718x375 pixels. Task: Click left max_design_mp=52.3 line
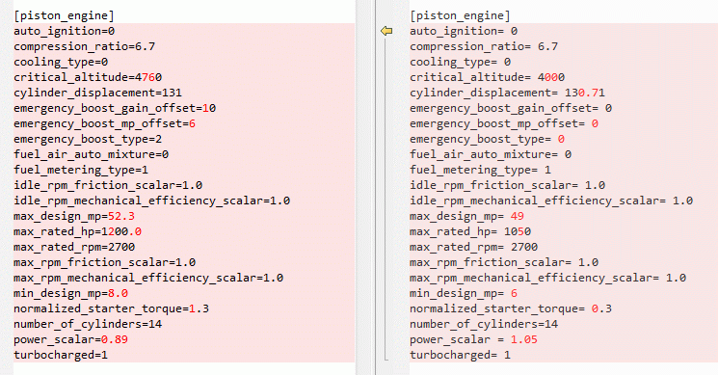[74, 216]
